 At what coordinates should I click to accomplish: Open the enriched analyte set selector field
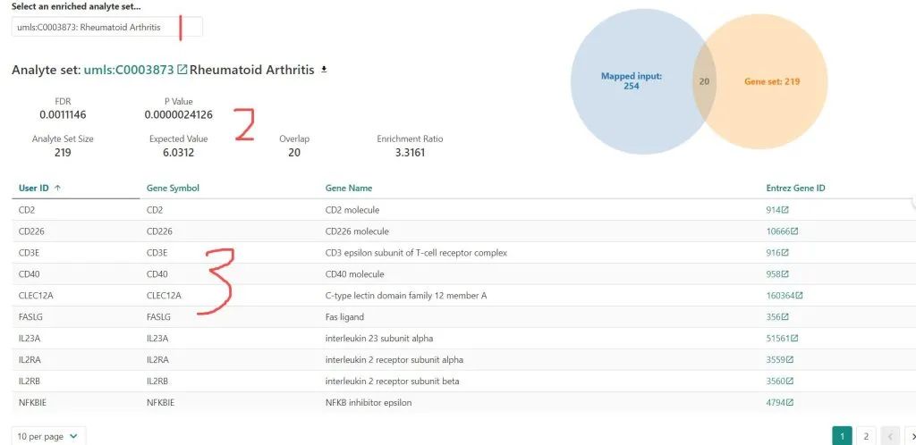coord(107,28)
